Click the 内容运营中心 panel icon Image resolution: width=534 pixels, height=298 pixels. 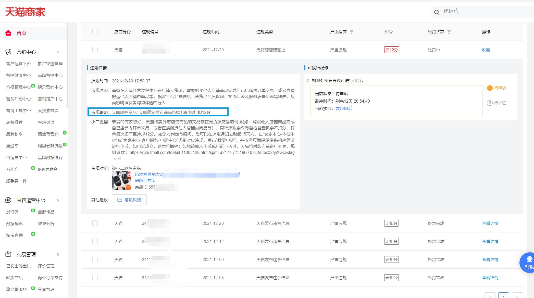click(x=8, y=200)
